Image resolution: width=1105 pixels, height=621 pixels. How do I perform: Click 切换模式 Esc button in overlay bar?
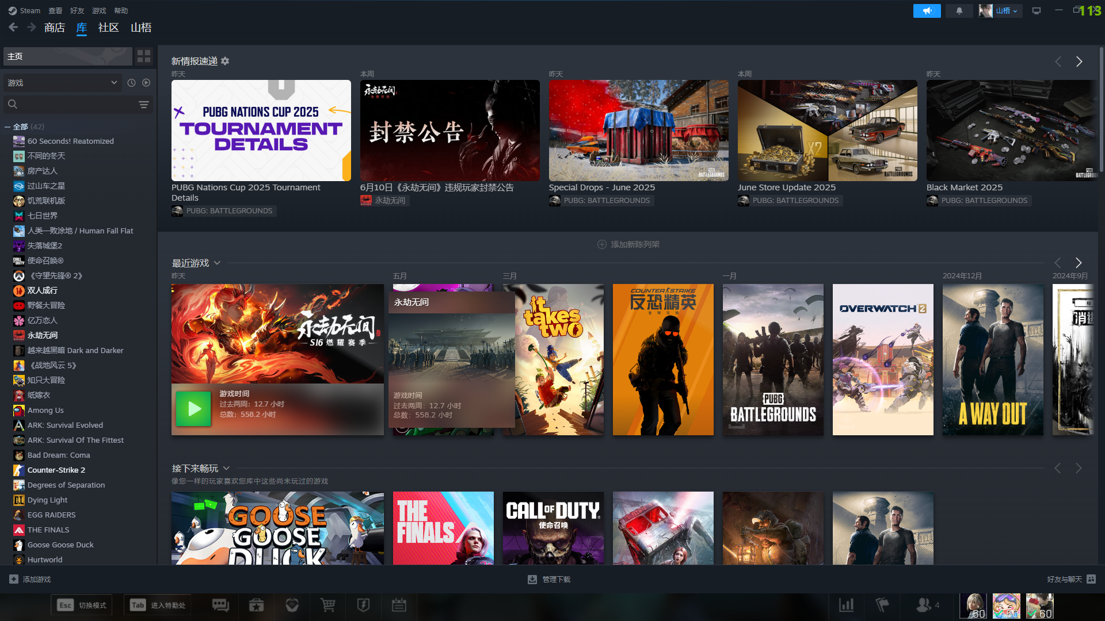click(x=81, y=605)
